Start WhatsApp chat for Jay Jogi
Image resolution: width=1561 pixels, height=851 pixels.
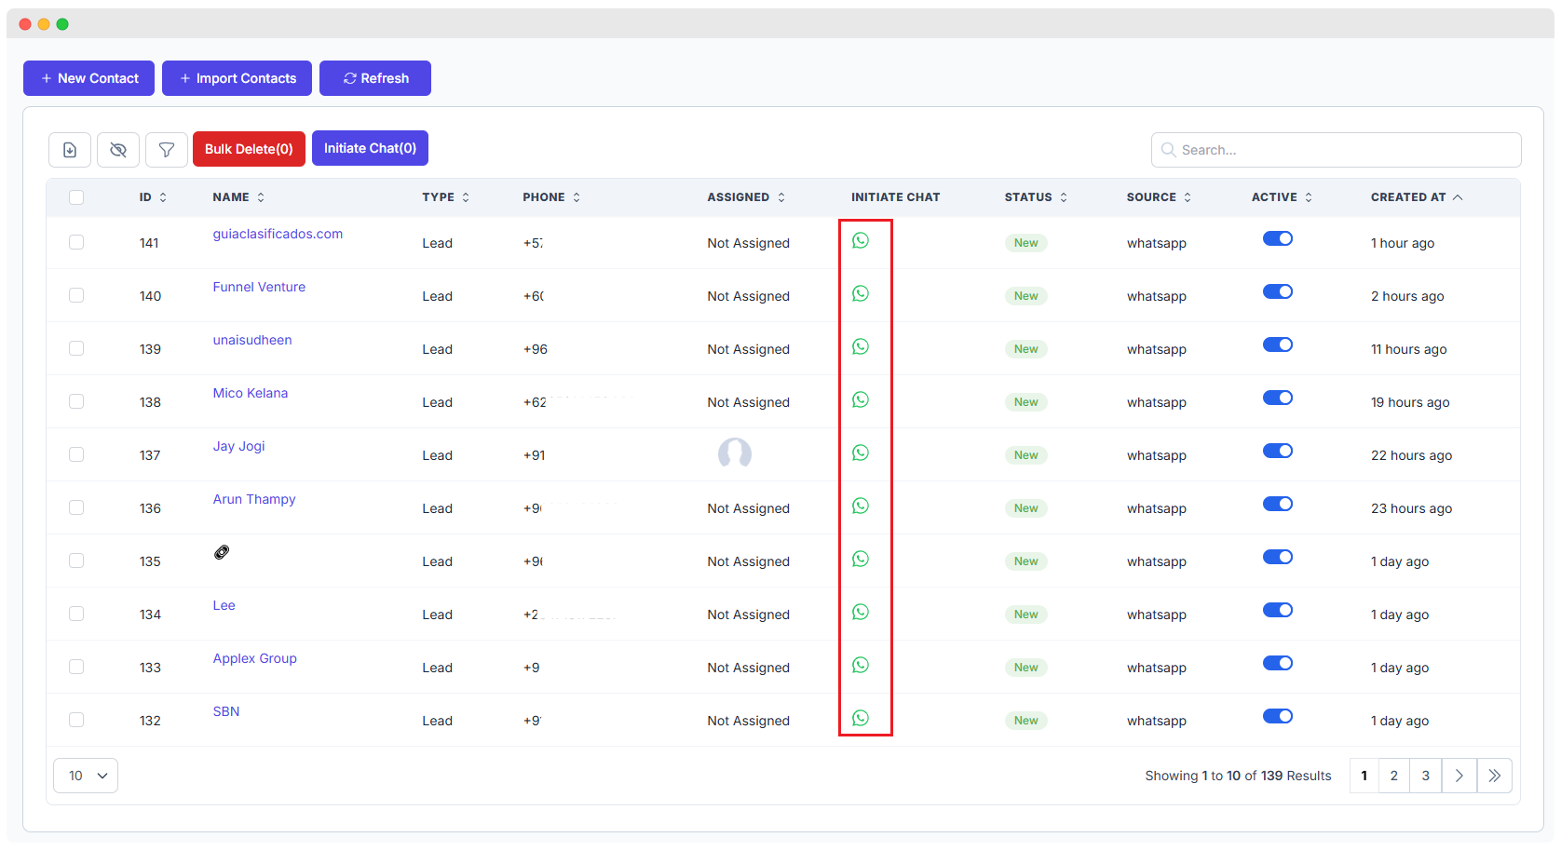tap(861, 453)
